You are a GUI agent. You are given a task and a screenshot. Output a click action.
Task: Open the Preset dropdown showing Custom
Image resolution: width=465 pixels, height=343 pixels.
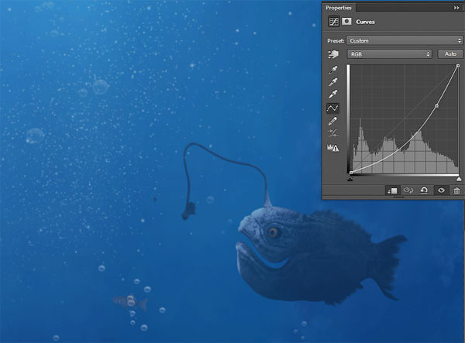pyautogui.click(x=405, y=40)
